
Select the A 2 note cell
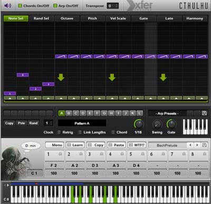(x=74, y=166)
